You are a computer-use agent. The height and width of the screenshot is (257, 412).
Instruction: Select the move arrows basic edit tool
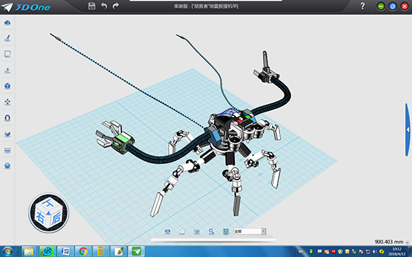[8, 101]
